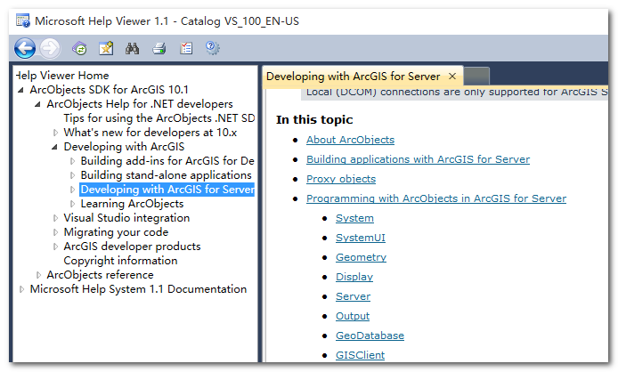Select Building stand-alone applications tree item
This screenshot has width=618, height=372.
click(166, 175)
